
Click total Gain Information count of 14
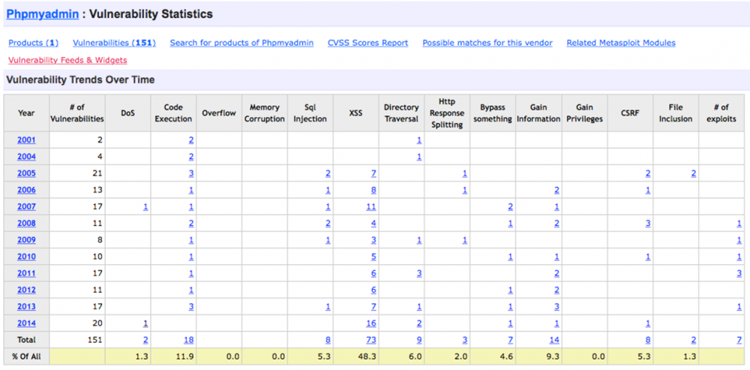[554, 340]
